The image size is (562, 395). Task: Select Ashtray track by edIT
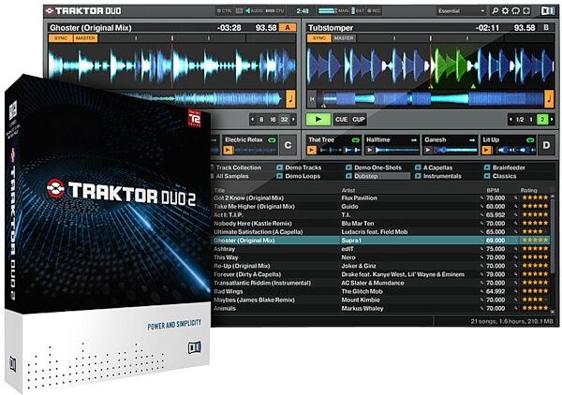click(x=380, y=249)
